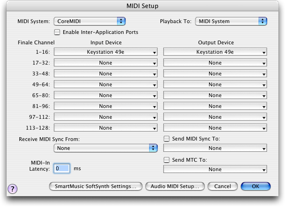Open Input Device dropdown for channels 1-16
The width and height of the screenshot is (285, 207).
point(106,52)
